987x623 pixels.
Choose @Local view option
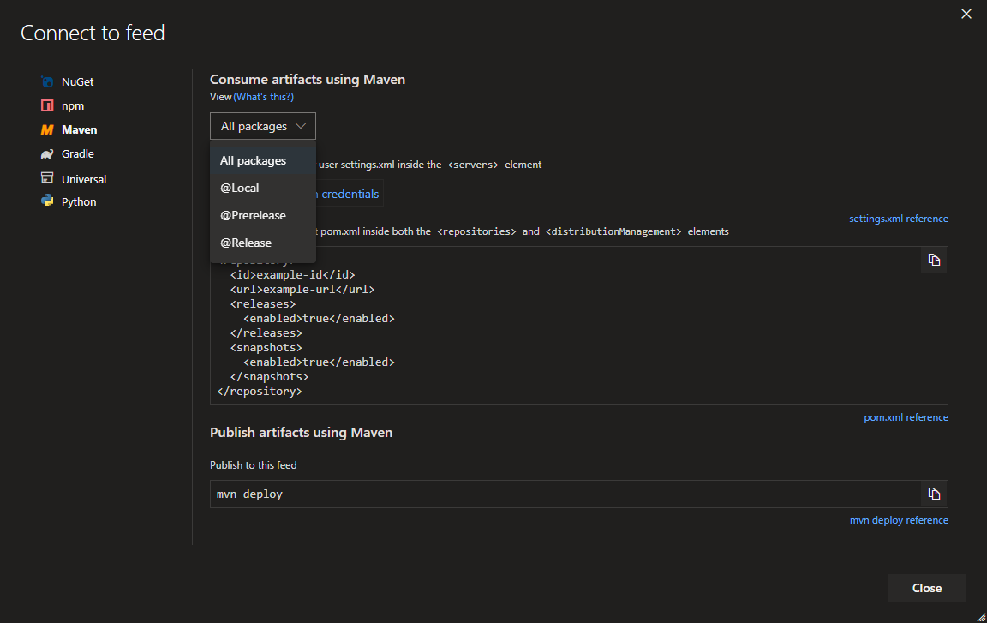[262, 188]
